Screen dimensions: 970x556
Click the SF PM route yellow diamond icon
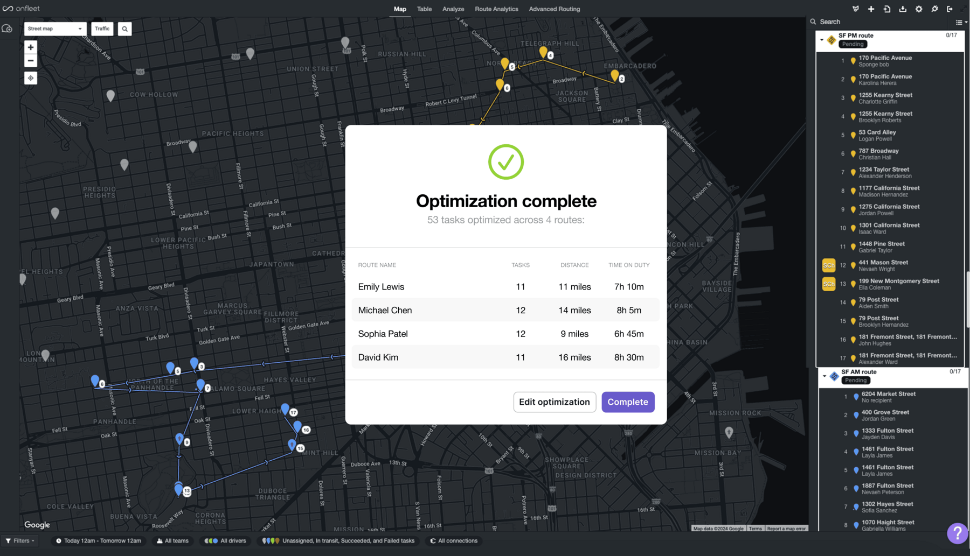pos(832,40)
